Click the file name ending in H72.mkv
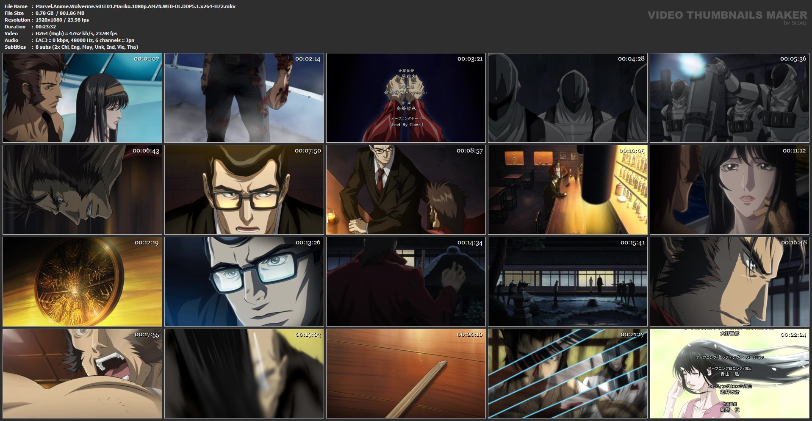 coord(136,6)
